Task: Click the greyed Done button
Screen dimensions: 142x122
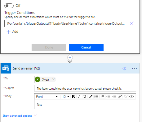Action: coord(49,48)
